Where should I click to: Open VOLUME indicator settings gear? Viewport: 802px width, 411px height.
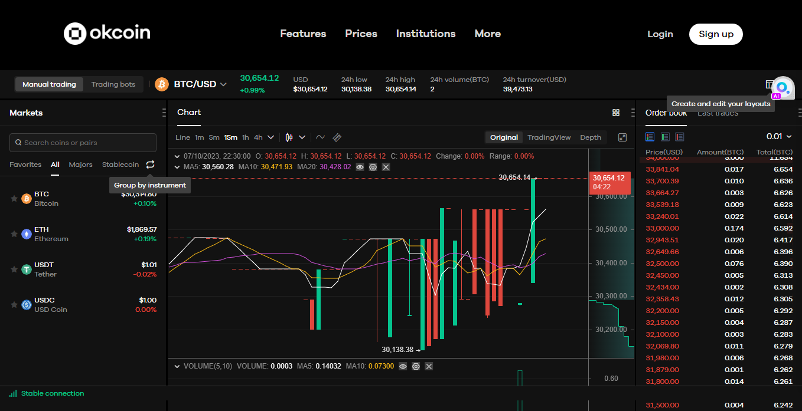tap(416, 366)
